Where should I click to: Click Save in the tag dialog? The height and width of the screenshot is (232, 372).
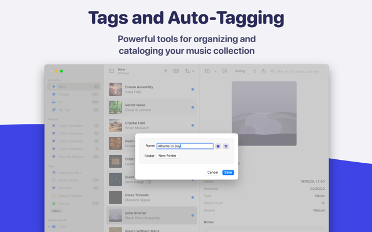(228, 173)
